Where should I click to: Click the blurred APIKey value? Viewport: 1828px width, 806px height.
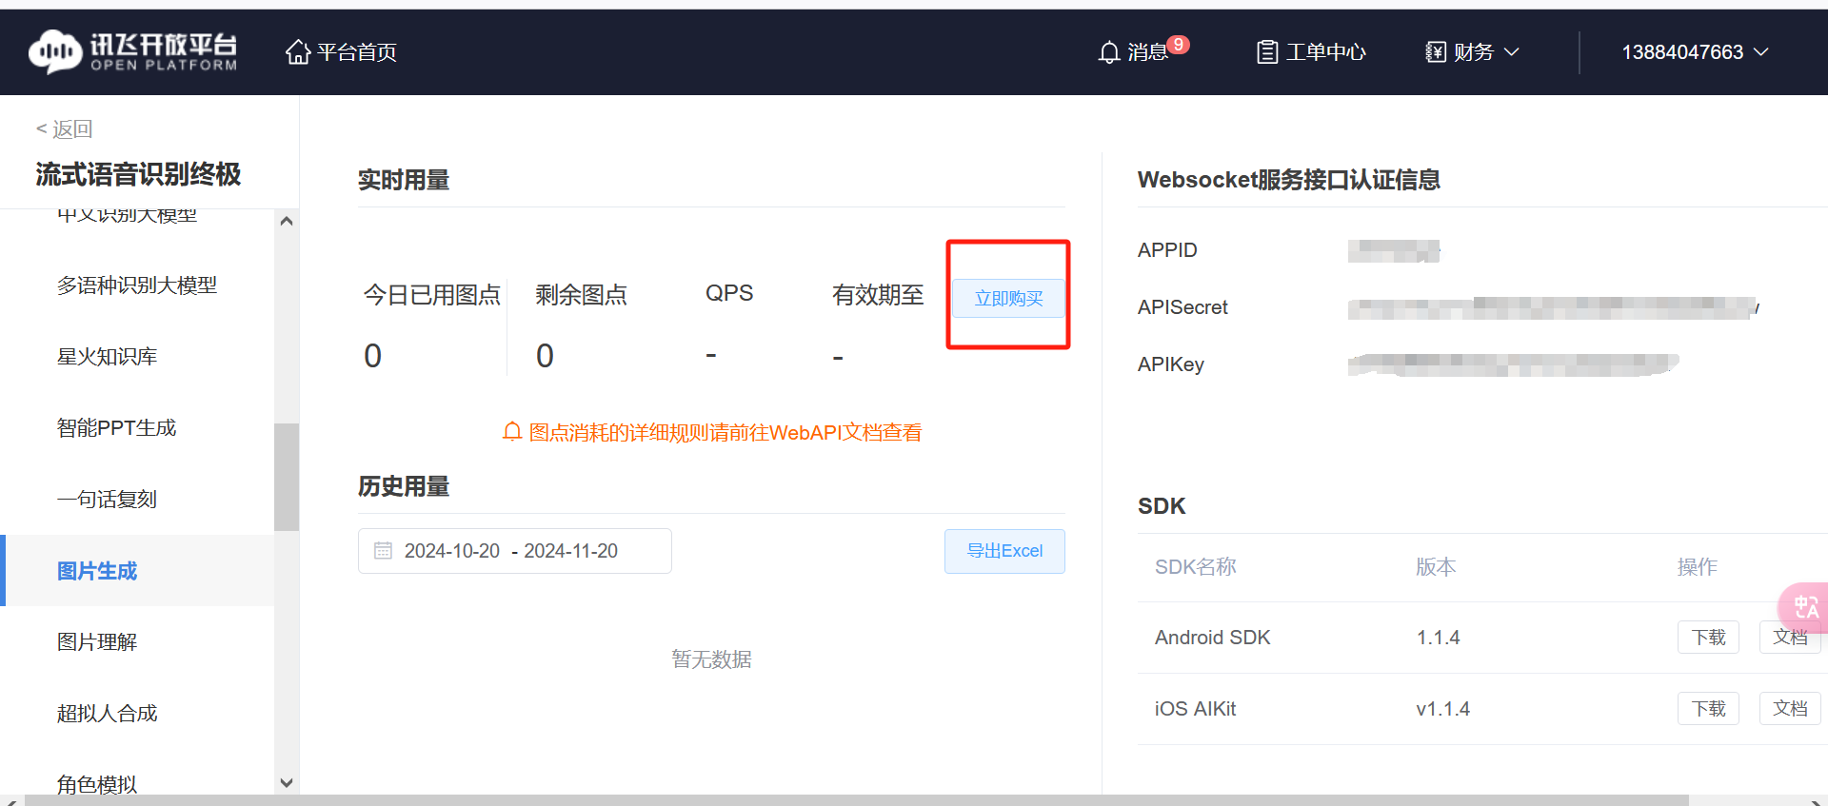point(1513,364)
